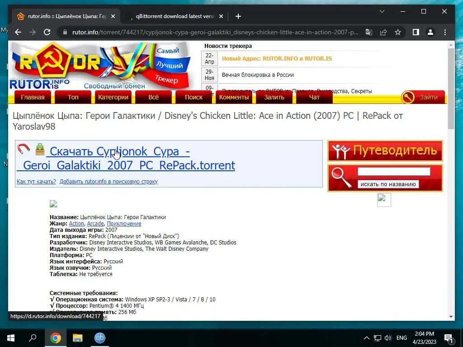This screenshot has height=347, width=463.
Task: Open File Explorer from the taskbar
Action: click(x=78, y=338)
